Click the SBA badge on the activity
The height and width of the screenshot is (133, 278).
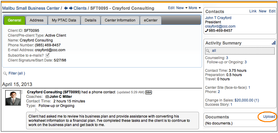click(x=149, y=92)
